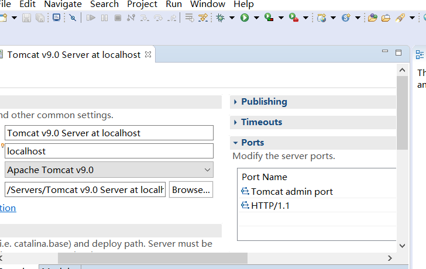Image resolution: width=426 pixels, height=269 pixels.
Task: Click the Save All toolbar icon
Action: tap(40, 18)
